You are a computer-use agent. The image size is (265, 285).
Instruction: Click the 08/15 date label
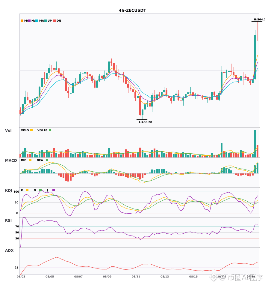pos(193,277)
